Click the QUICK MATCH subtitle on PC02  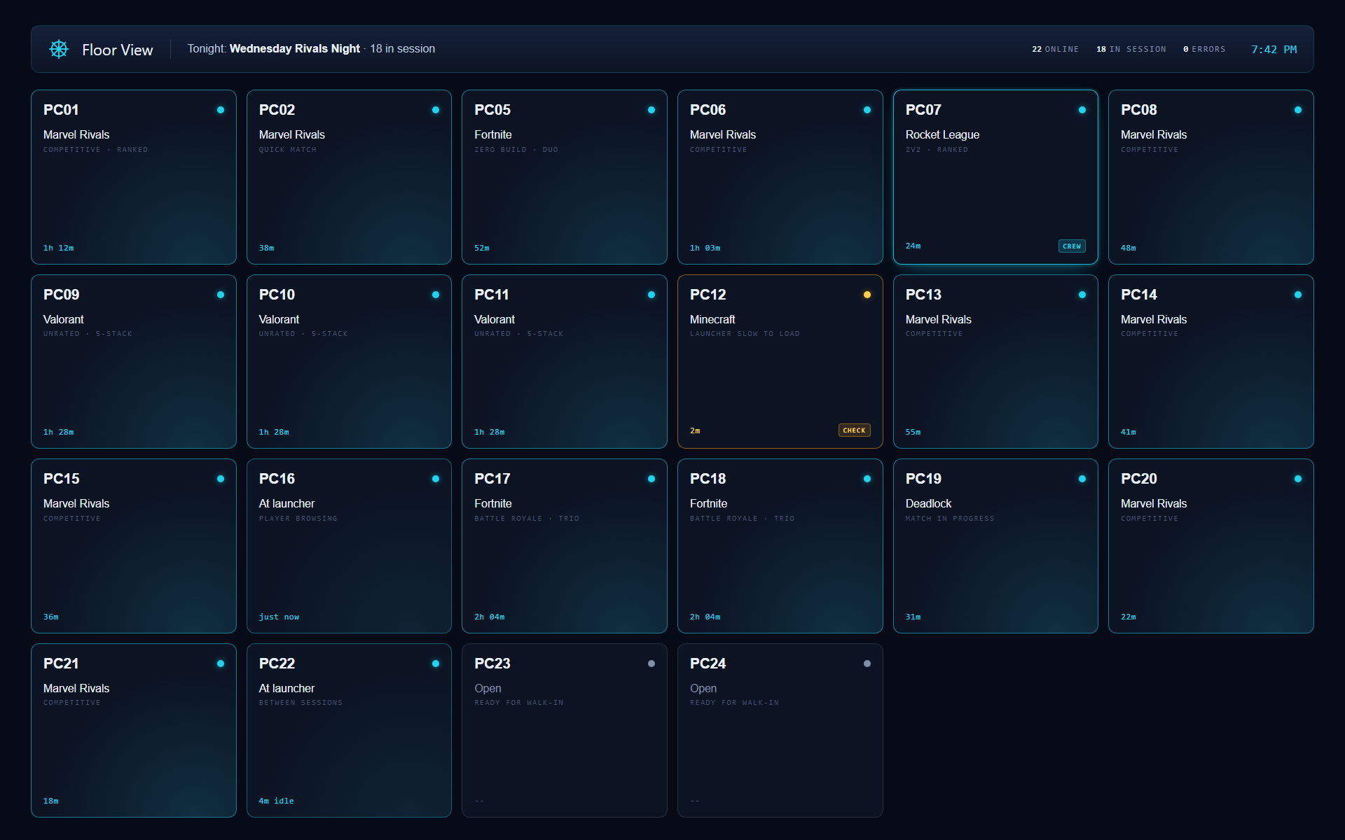click(x=288, y=150)
